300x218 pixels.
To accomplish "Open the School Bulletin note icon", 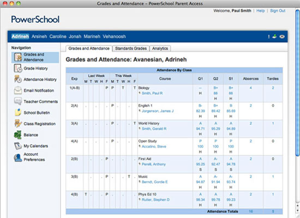I will (x=18, y=112).
